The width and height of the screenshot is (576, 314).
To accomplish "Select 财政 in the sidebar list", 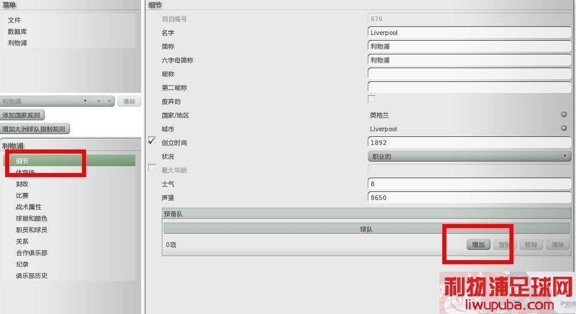I will 22,184.
